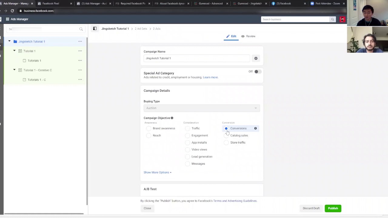Close the Facebook Pixel browser tab
The height and width of the screenshot is (218, 388).
click(x=71, y=4)
